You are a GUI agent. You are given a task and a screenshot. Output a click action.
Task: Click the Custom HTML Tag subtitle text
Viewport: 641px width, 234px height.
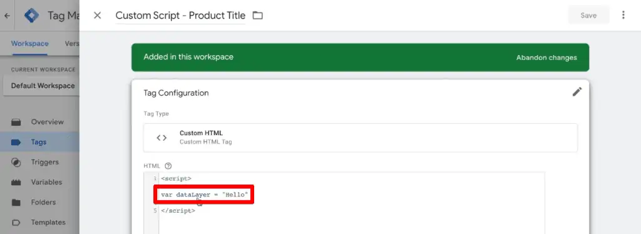point(206,142)
